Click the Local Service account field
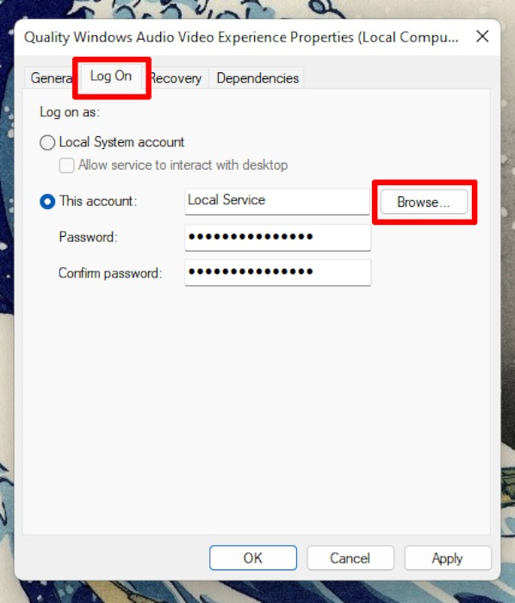 pos(277,201)
